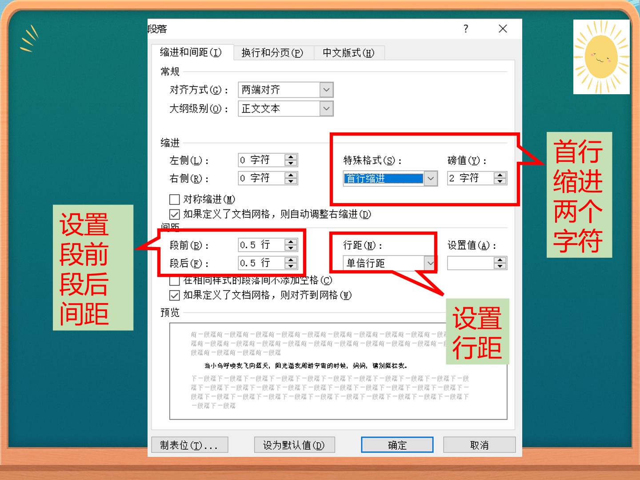The width and height of the screenshot is (640, 480).
Task: Click the sun picture thumbnail
Action: [601, 57]
